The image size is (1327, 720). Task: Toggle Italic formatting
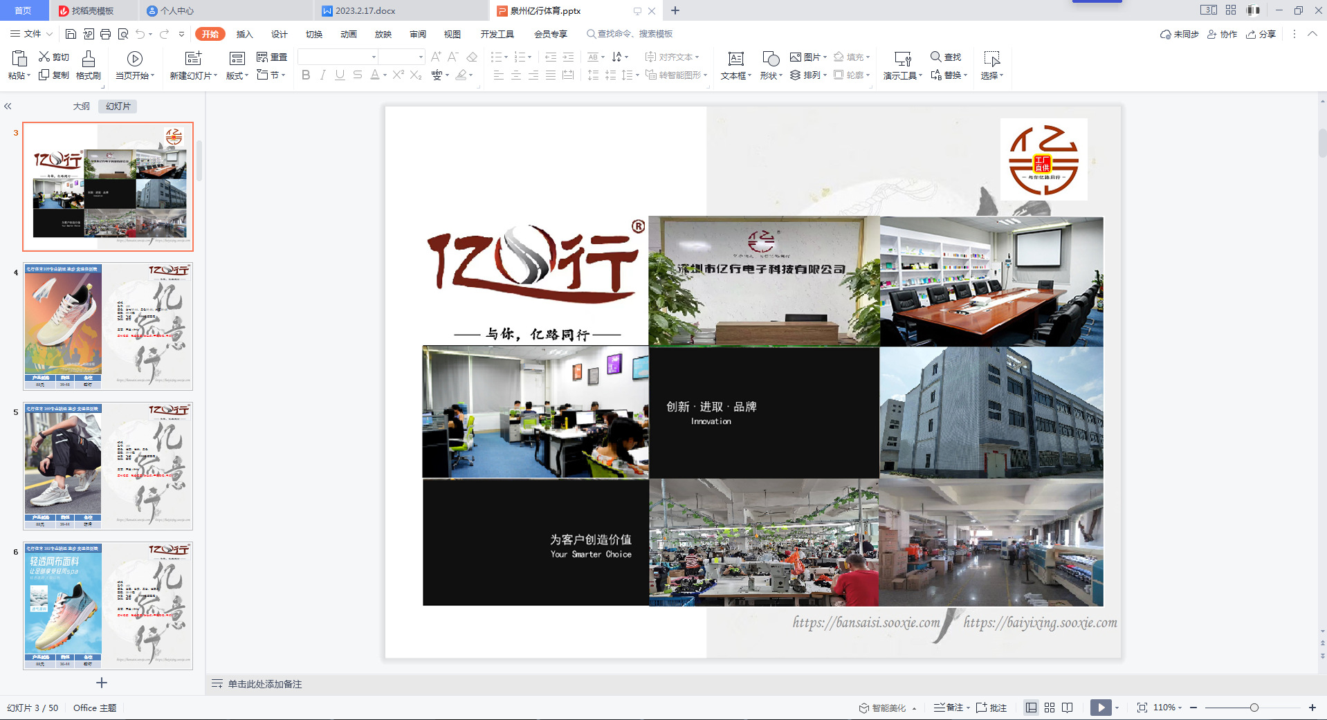(x=322, y=75)
